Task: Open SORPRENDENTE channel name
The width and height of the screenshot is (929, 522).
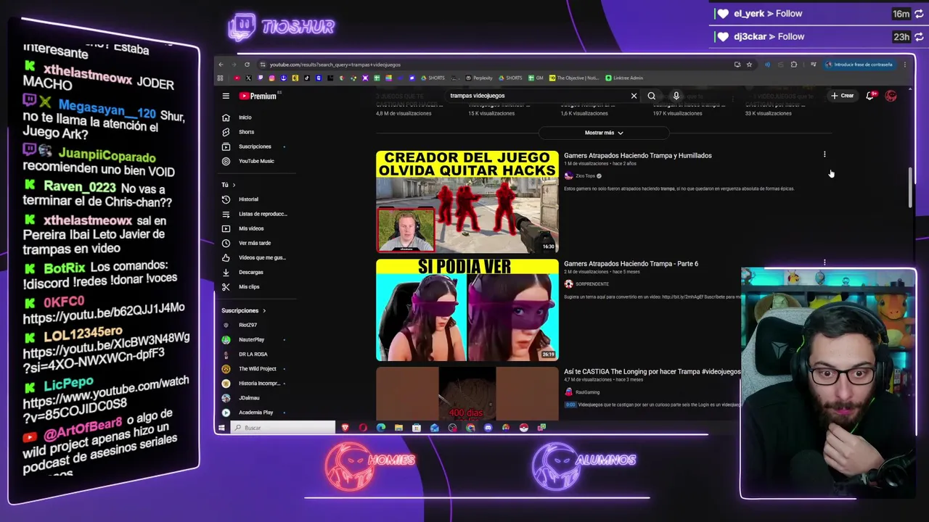Action: click(x=592, y=284)
